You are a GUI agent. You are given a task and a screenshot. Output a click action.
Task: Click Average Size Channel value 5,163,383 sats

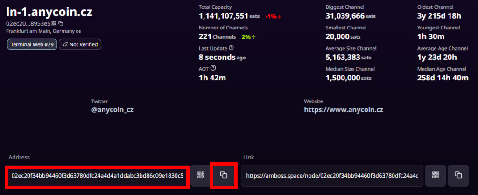(x=348, y=57)
